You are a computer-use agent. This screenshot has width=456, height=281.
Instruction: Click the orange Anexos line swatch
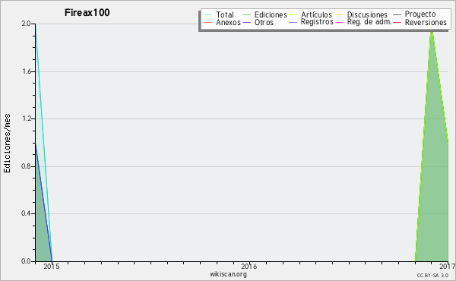(208, 22)
